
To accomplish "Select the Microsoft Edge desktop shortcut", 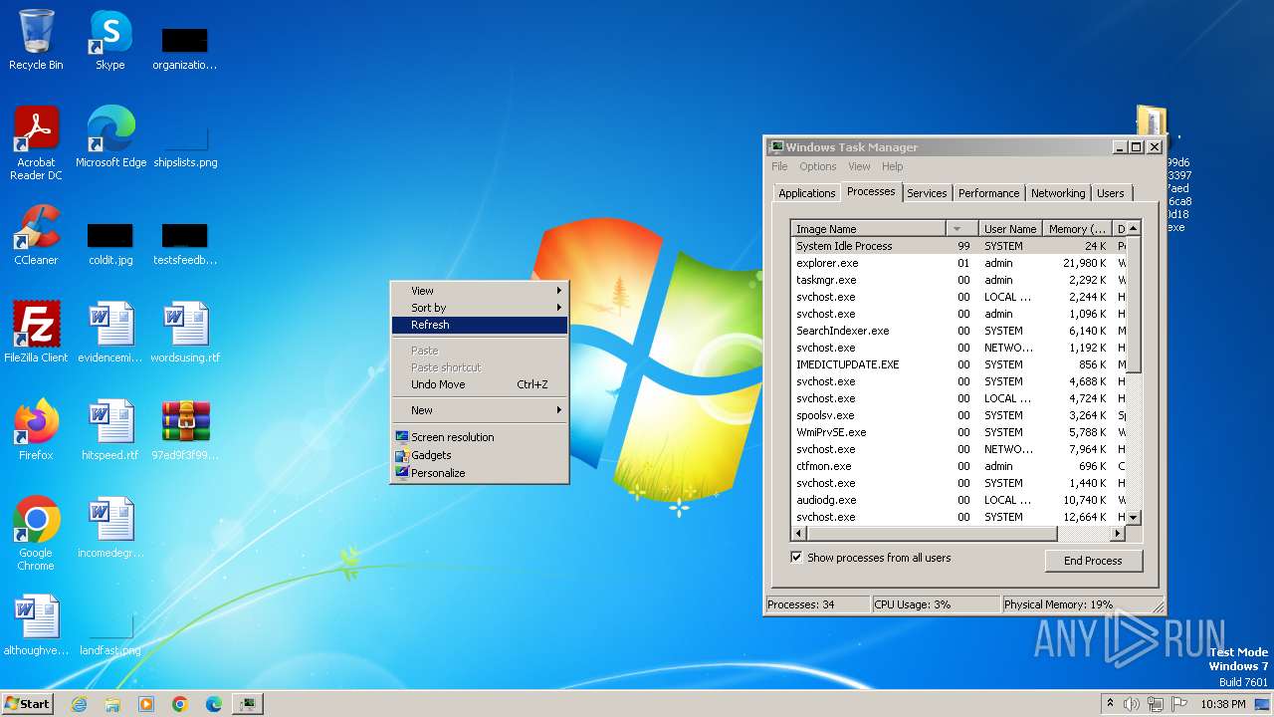I will point(110,137).
